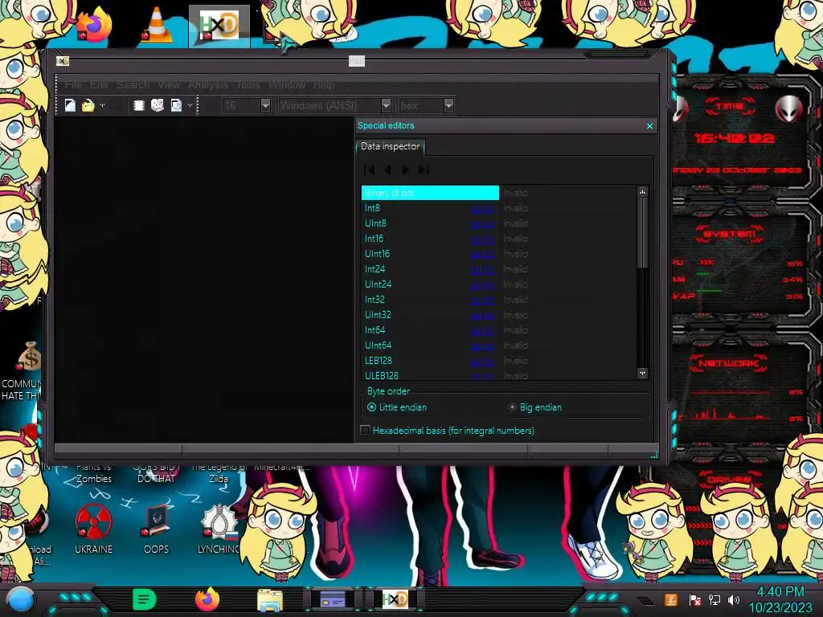
Task: Click the go to link for UInt64
Action: [482, 346]
